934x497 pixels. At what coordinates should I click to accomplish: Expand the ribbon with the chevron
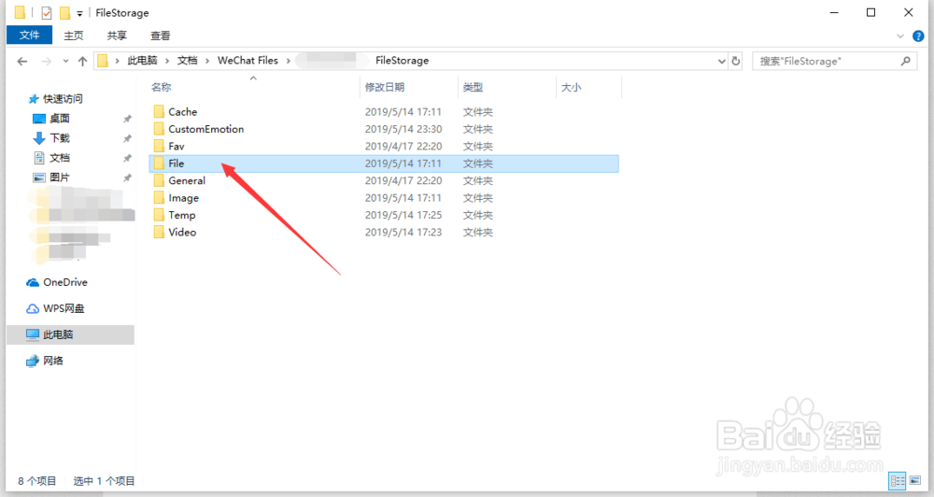pos(900,36)
